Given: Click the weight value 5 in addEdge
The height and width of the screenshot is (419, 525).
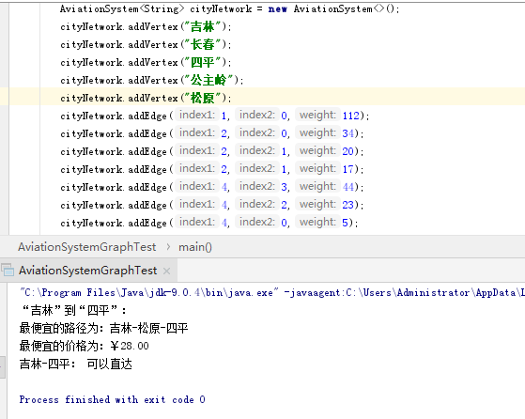Looking at the screenshot, I should [346, 223].
